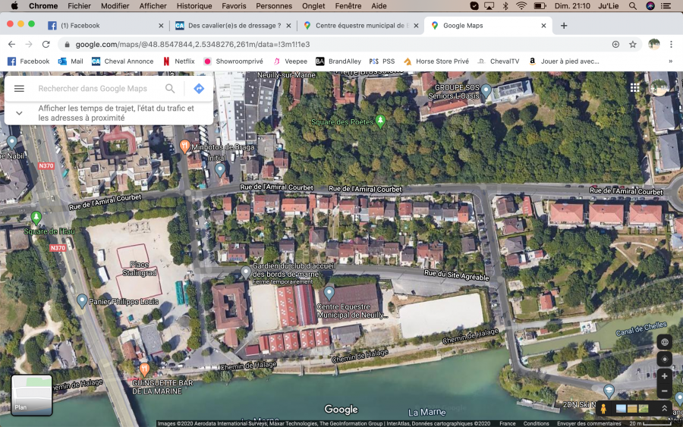Screen dimensions: 683x427
Task: Click the Conditions link in footer
Action: (x=537, y=423)
